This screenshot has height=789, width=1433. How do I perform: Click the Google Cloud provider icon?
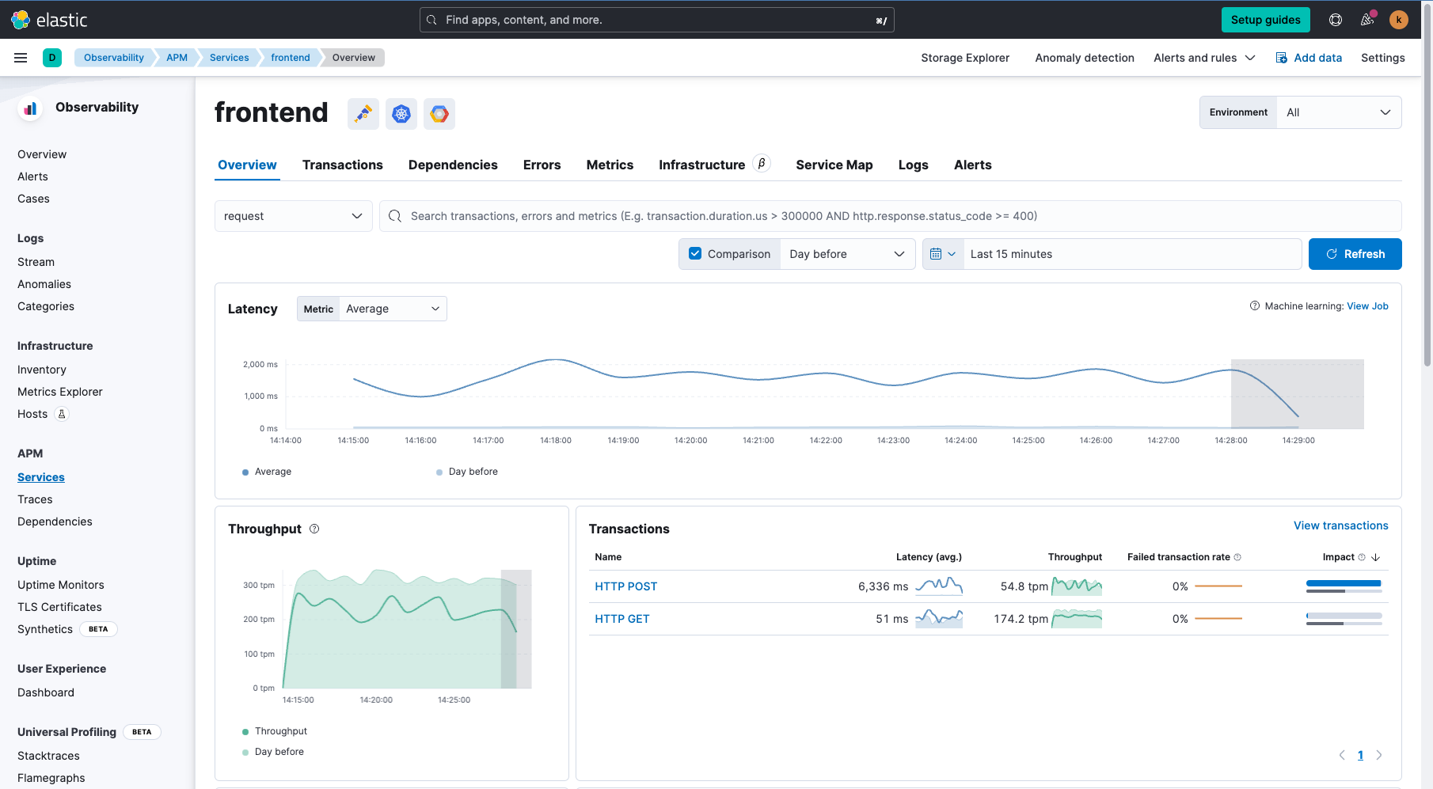tap(439, 114)
